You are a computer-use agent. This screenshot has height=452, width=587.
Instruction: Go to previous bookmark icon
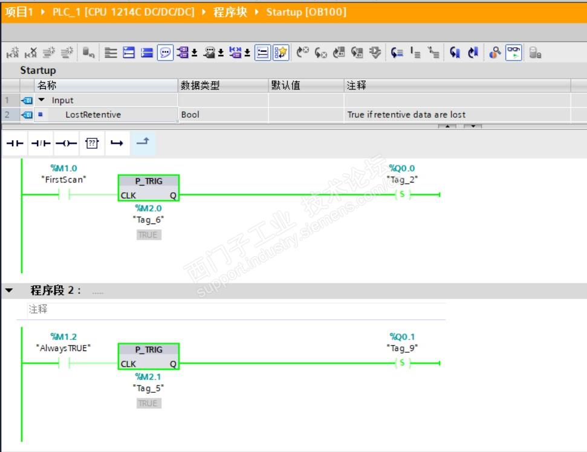[455, 53]
